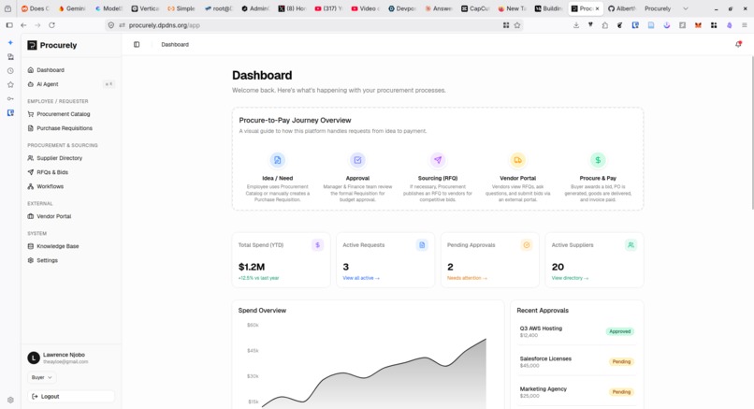754x409 pixels.
Task: Open browser sidebar bookmarks star
Action: [x=10, y=84]
